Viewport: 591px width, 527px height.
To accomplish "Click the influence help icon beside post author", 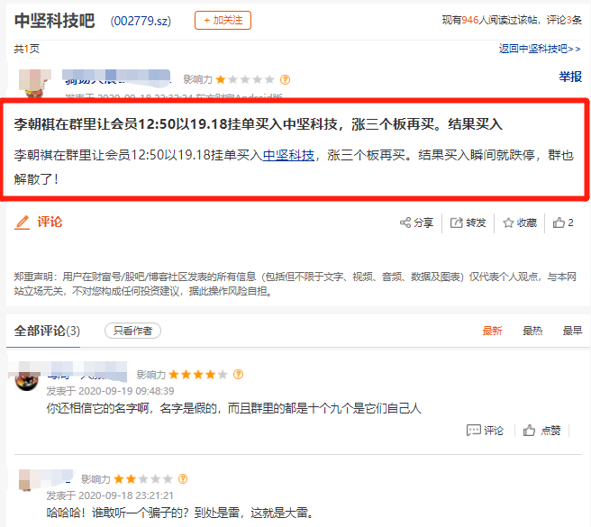I will (286, 79).
